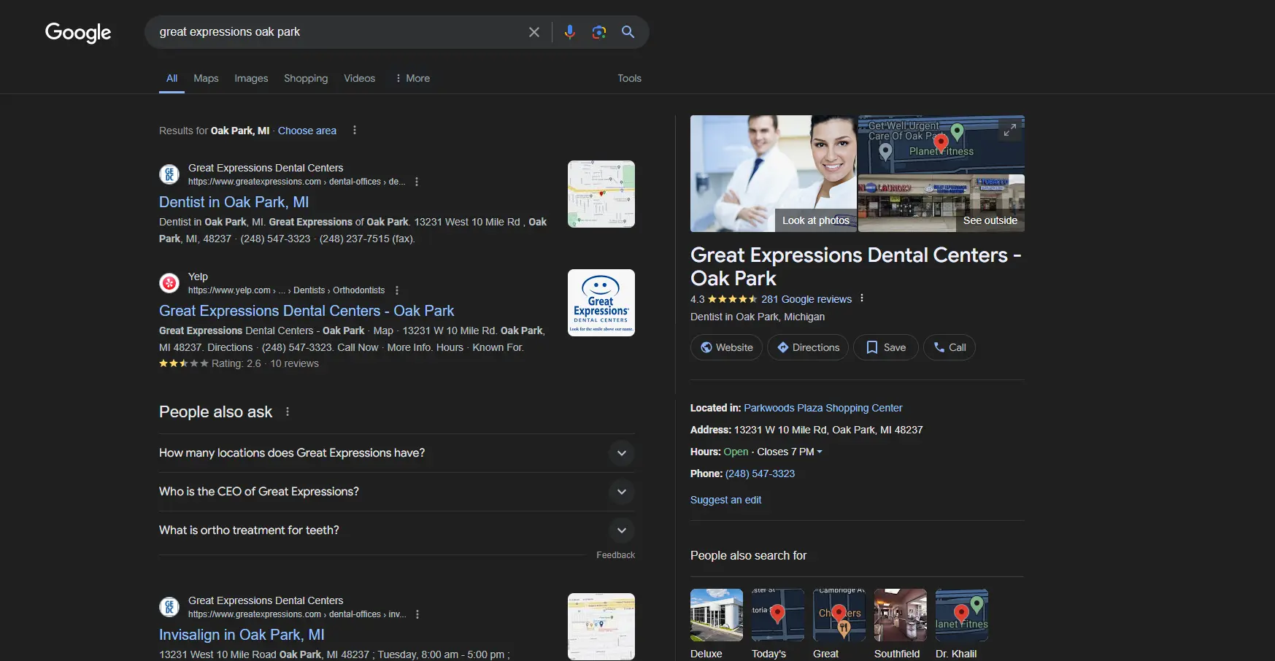This screenshot has height=661, width=1275.
Task: Click phone number (248) 547-3323 in knowledge panel
Action: point(760,473)
